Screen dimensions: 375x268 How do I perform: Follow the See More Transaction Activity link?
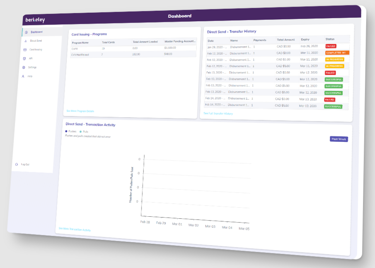coord(75,229)
